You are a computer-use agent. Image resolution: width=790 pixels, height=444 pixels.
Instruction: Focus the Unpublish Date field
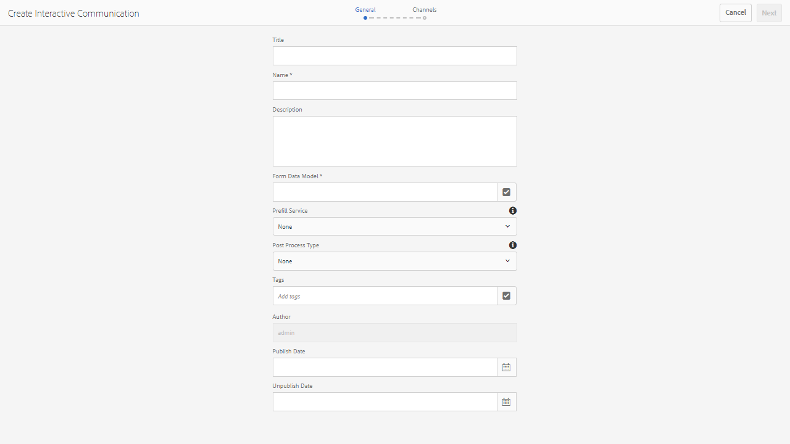click(385, 402)
